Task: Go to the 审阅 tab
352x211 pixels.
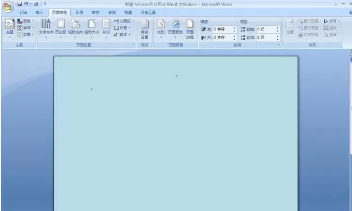Action: [x=112, y=12]
